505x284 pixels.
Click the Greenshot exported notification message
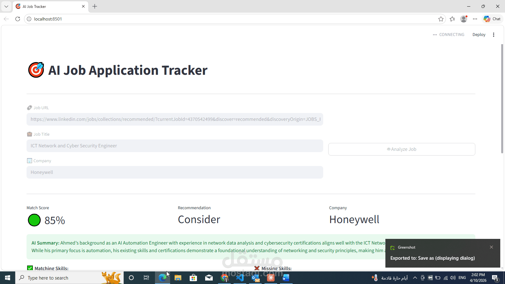(432, 258)
